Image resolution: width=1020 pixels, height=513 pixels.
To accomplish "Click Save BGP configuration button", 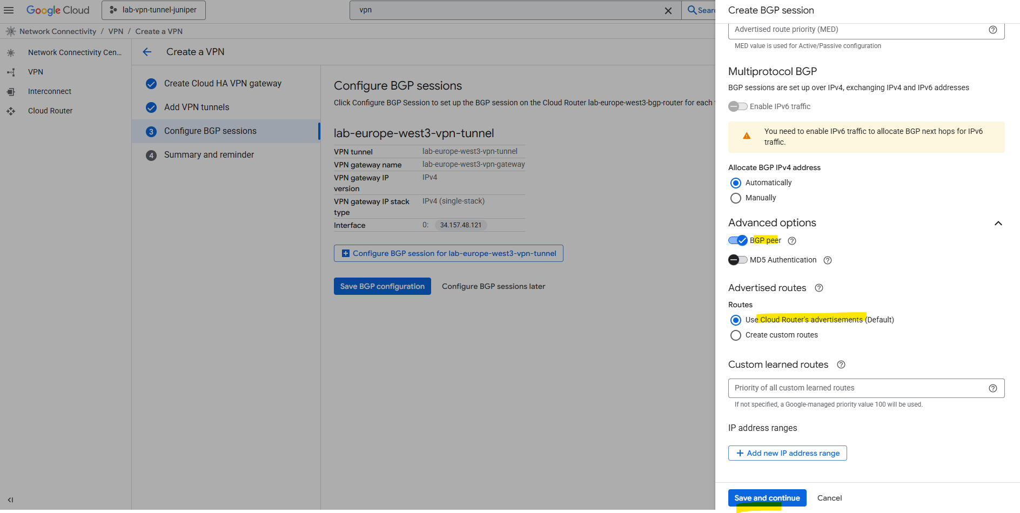I will pyautogui.click(x=382, y=286).
